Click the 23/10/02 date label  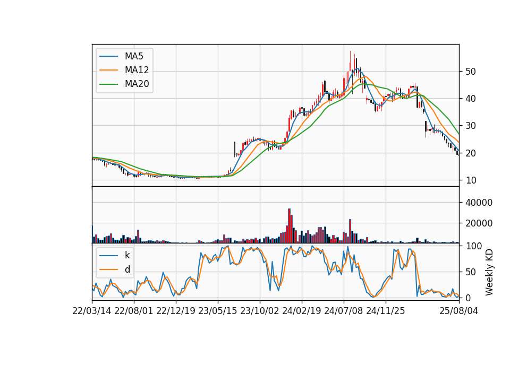[260, 311]
